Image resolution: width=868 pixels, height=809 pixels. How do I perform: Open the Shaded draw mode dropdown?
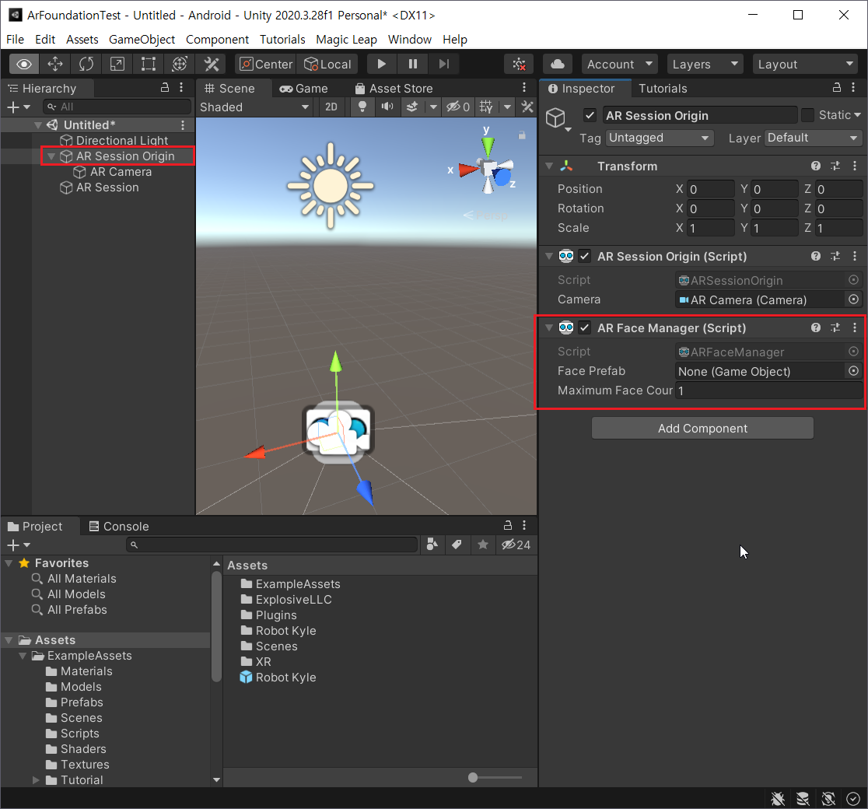254,107
